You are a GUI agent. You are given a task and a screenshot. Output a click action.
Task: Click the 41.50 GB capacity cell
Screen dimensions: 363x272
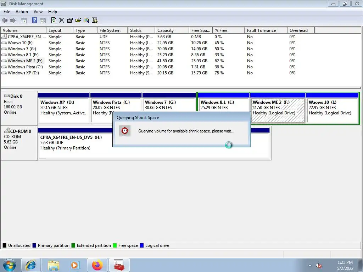pos(165,61)
